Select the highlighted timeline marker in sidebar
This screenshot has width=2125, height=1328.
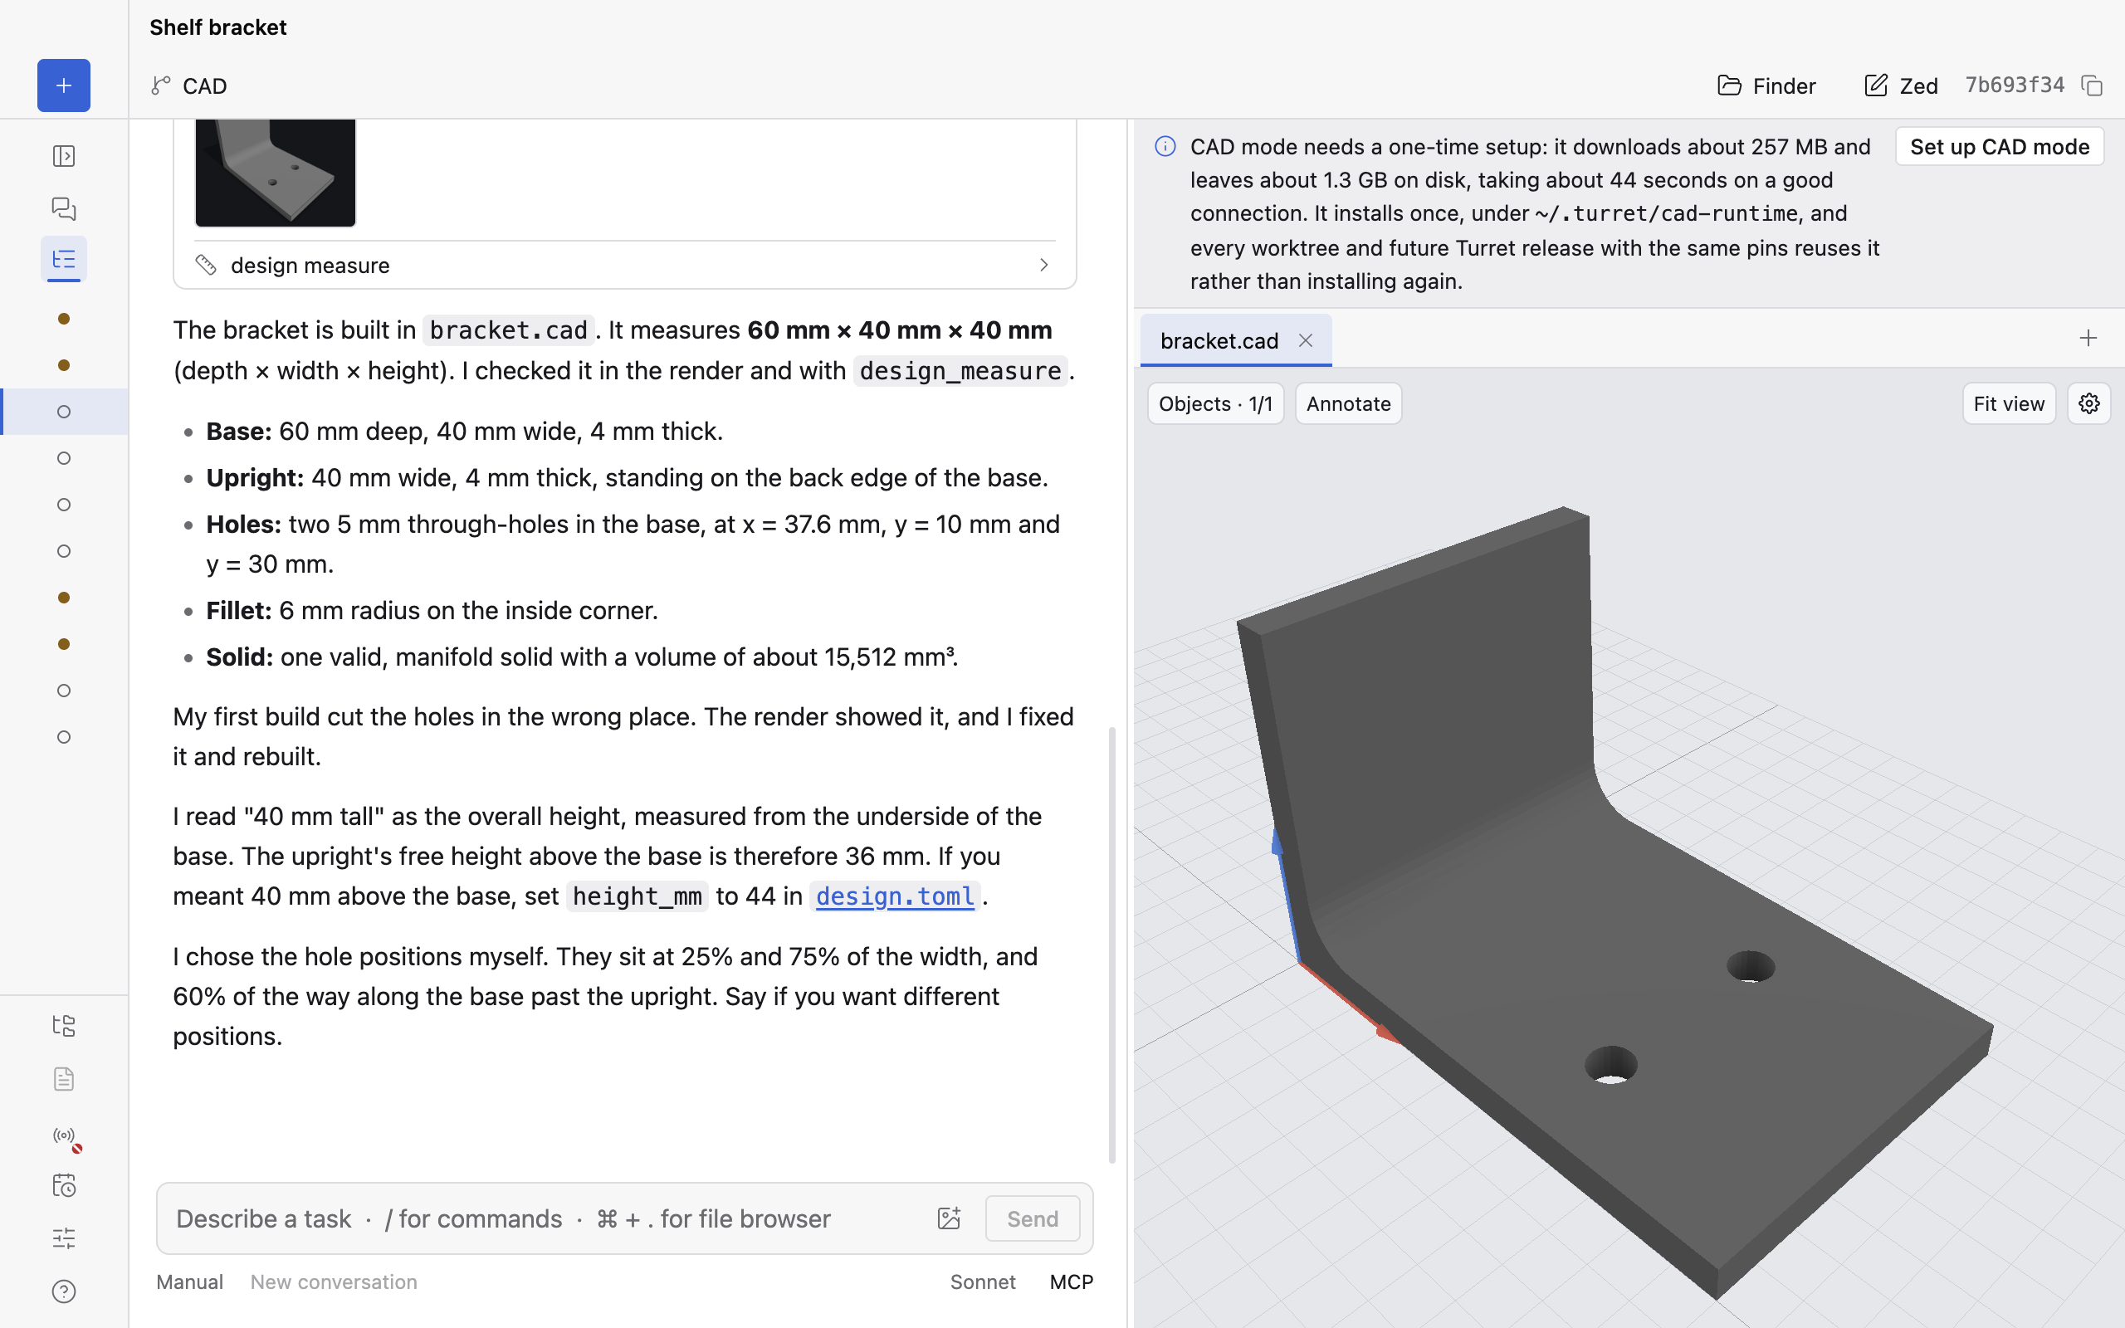pyautogui.click(x=63, y=412)
